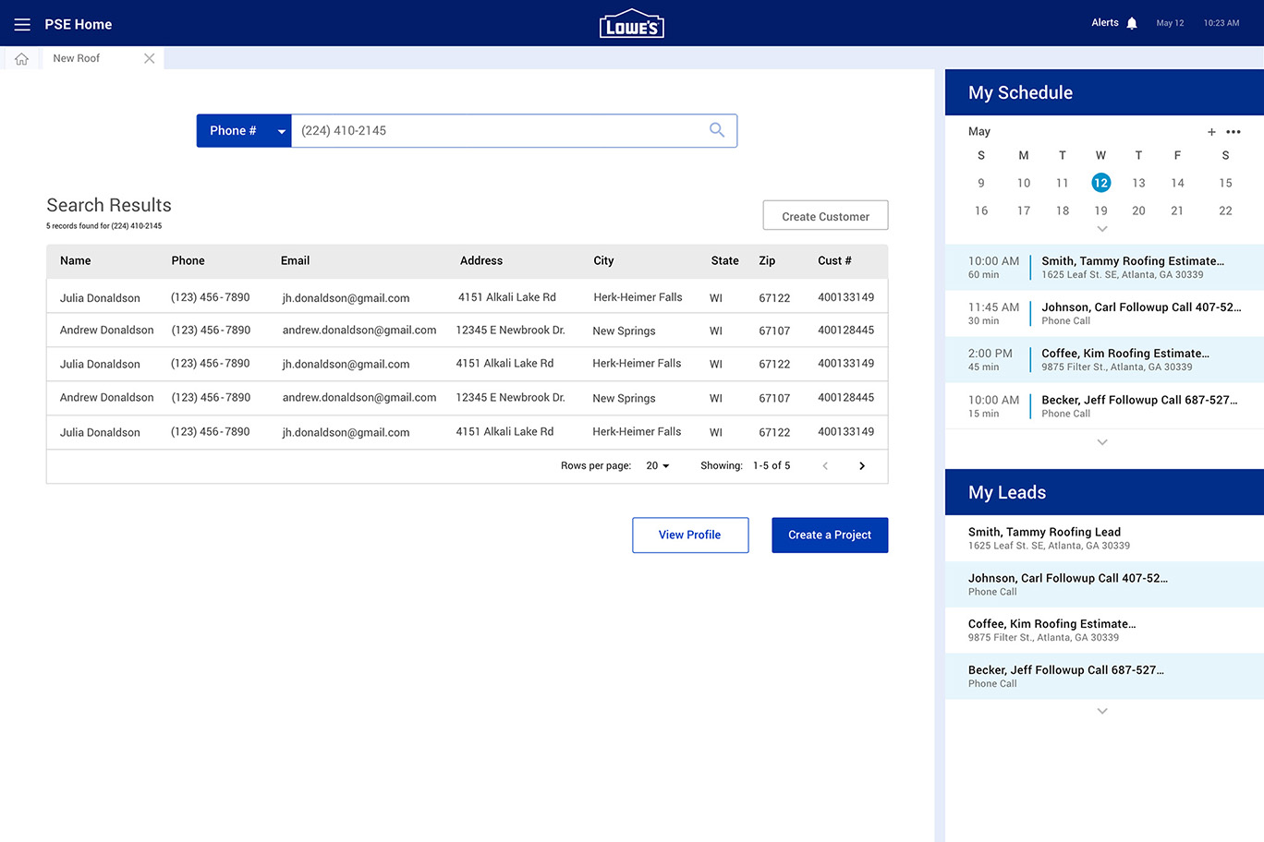This screenshot has width=1264, height=842.
Task: Select the first Julia Donaldson result row
Action: (467, 296)
